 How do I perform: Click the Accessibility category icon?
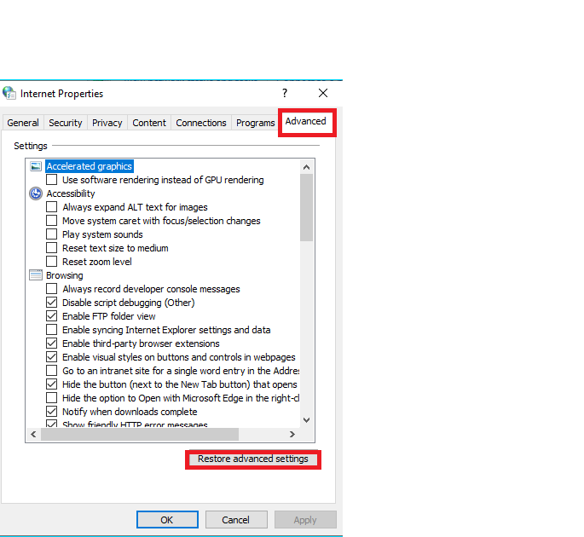tap(36, 193)
